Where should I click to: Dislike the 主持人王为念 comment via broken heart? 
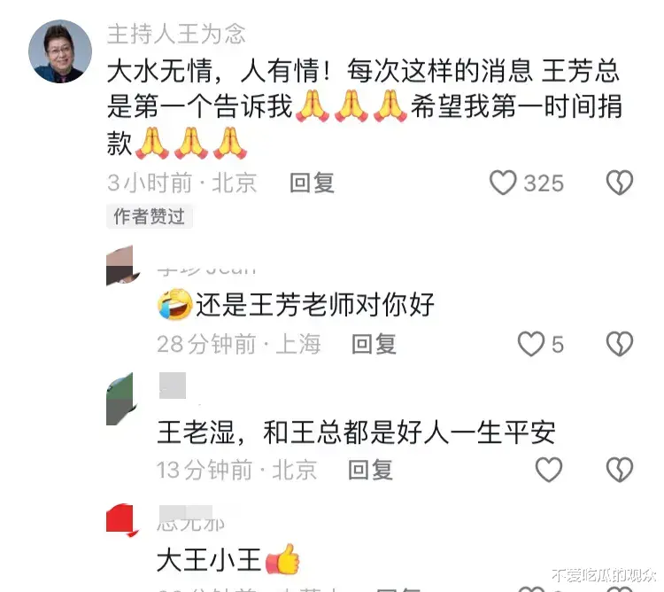coord(620,183)
